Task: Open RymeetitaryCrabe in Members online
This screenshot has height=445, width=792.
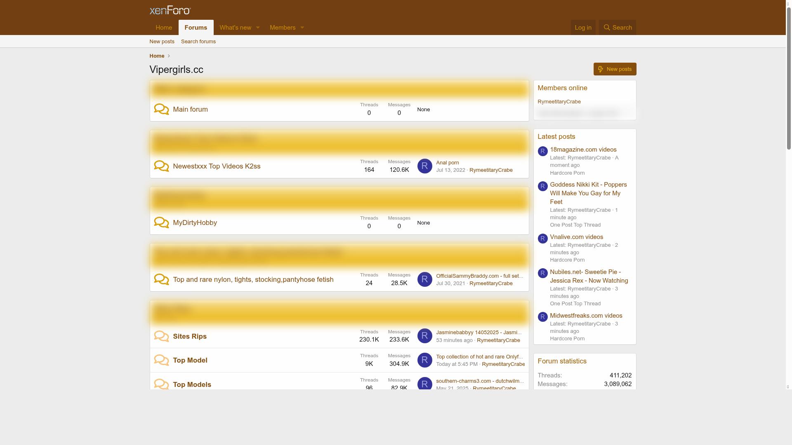Action: click(559, 102)
